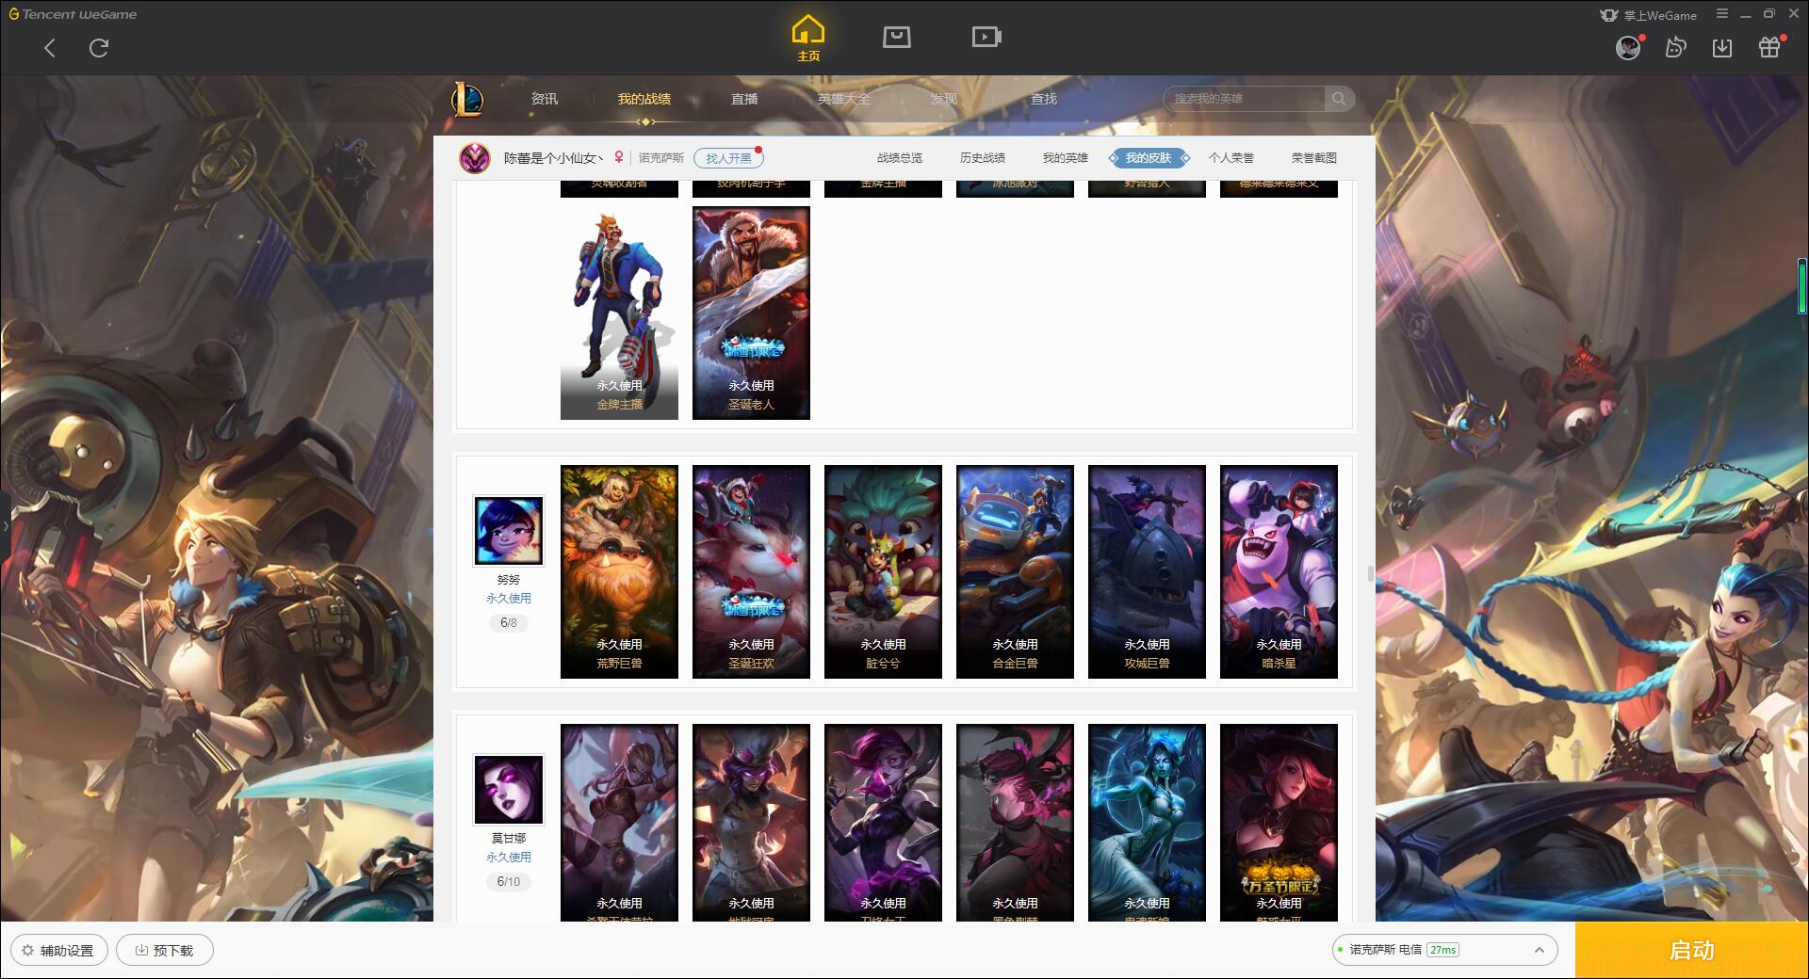The height and width of the screenshot is (979, 1809).
Task: Click the 6/10 skin count badge
Action: tap(509, 882)
